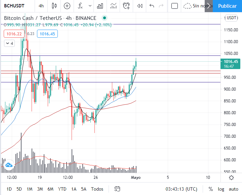Expand the indicator templates dropdown arrow

[90, 6]
